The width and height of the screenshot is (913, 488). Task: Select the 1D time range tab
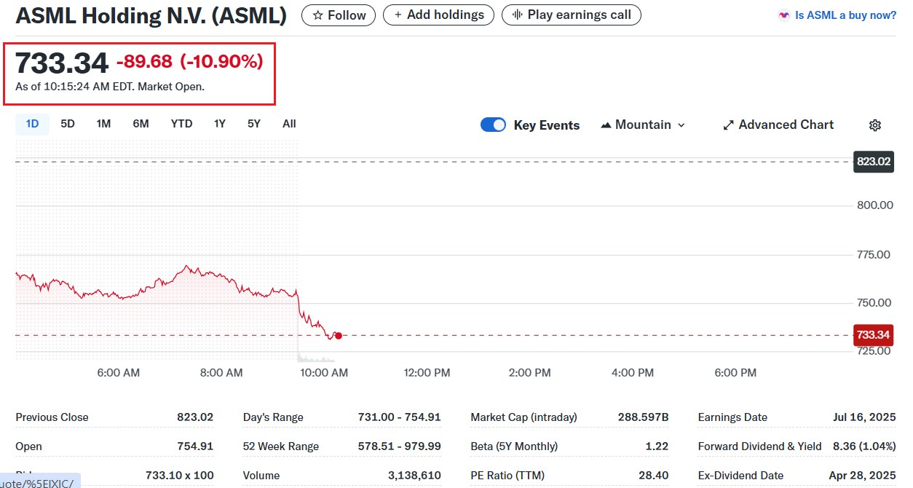click(32, 124)
